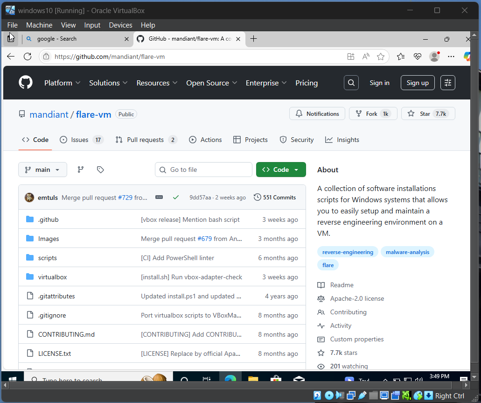The width and height of the screenshot is (481, 403).
Task: View branches icon next to main
Action: coord(80,170)
